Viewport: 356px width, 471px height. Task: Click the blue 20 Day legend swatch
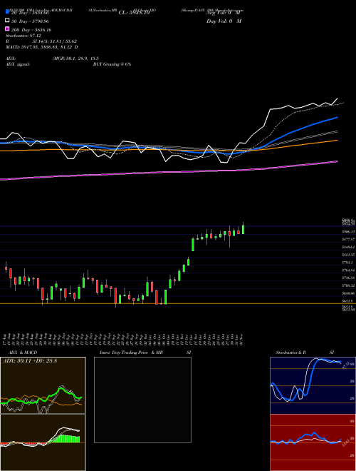[x=7, y=12]
